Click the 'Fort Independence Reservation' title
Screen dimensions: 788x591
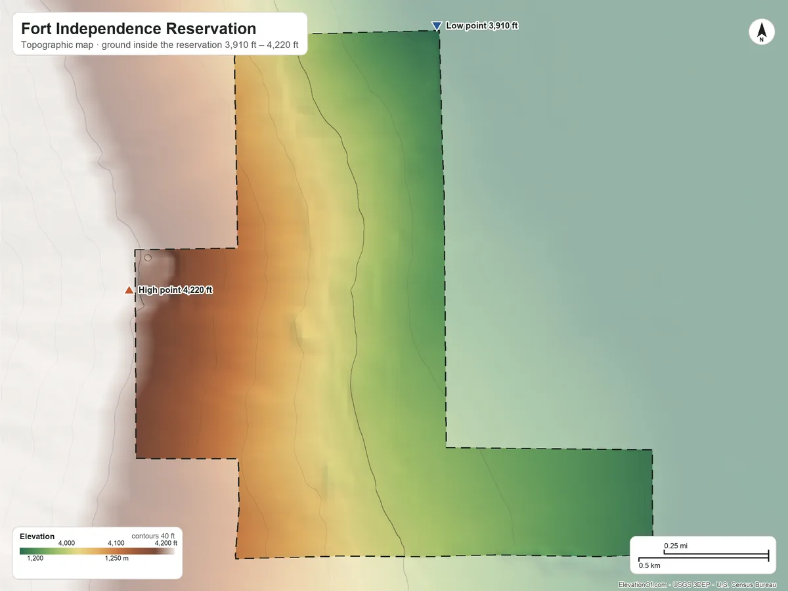point(139,29)
